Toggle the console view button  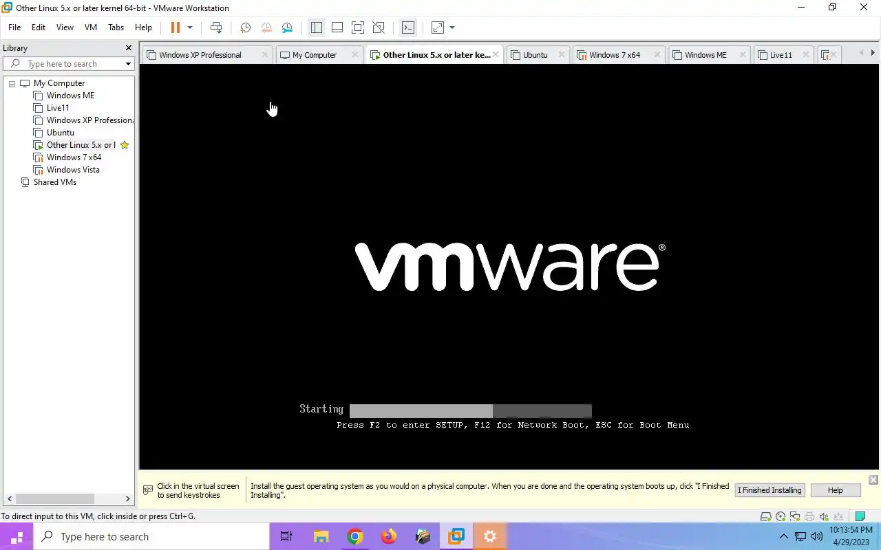coord(408,27)
